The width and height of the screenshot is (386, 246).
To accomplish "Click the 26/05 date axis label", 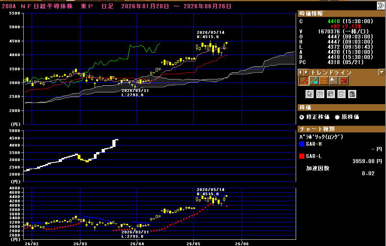I will click(193, 244).
